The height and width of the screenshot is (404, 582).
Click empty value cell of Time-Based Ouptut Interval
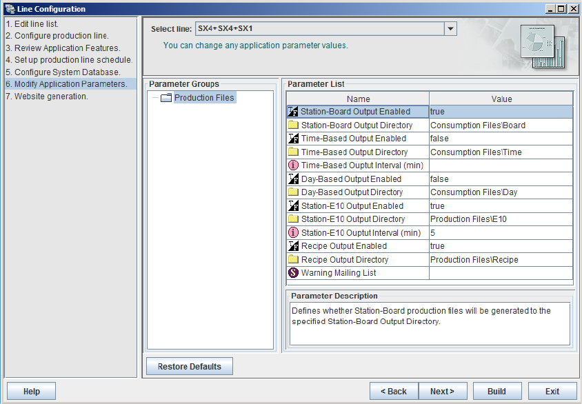click(501, 165)
